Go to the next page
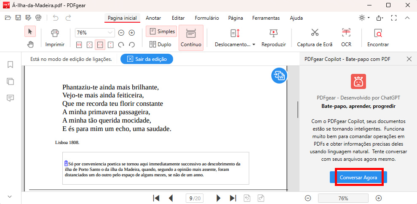The height and width of the screenshot is (204, 417). tap(219, 198)
